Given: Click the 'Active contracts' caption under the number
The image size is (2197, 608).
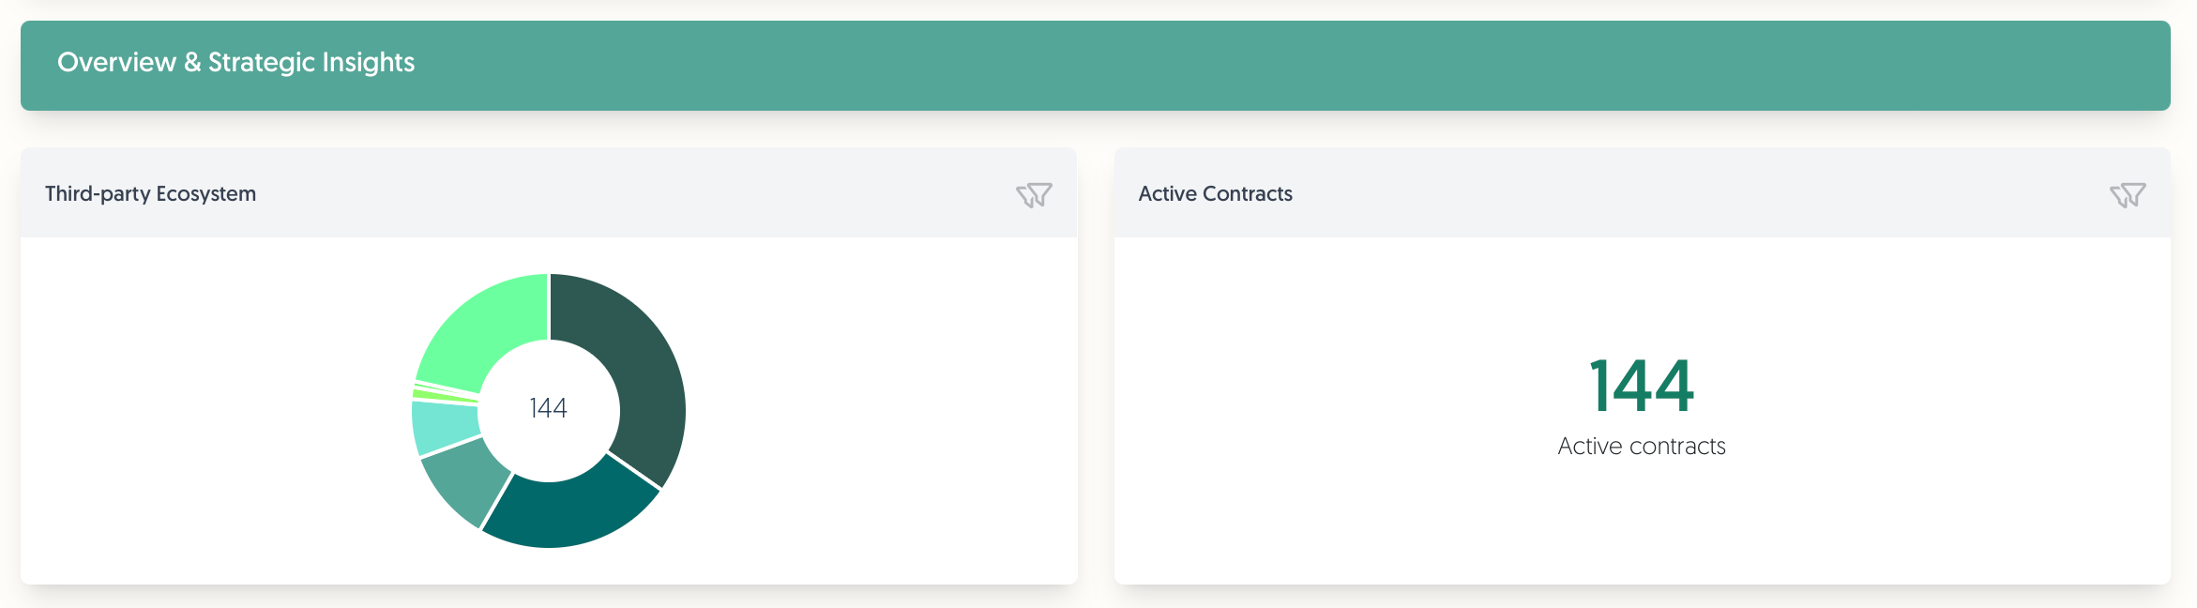Looking at the screenshot, I should pos(1642,447).
